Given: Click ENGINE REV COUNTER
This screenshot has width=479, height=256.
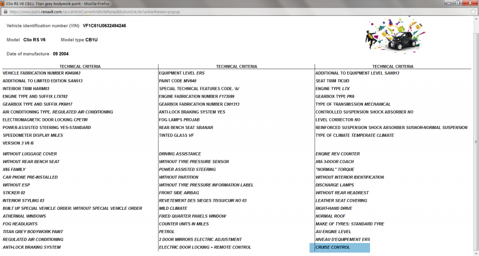Looking at the screenshot, I should [x=338, y=154].
